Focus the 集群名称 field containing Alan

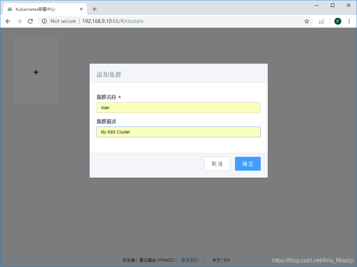[178, 108]
